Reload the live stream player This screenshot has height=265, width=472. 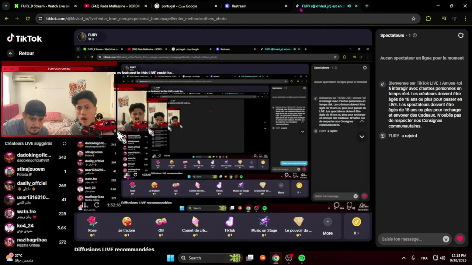[x=97, y=205]
